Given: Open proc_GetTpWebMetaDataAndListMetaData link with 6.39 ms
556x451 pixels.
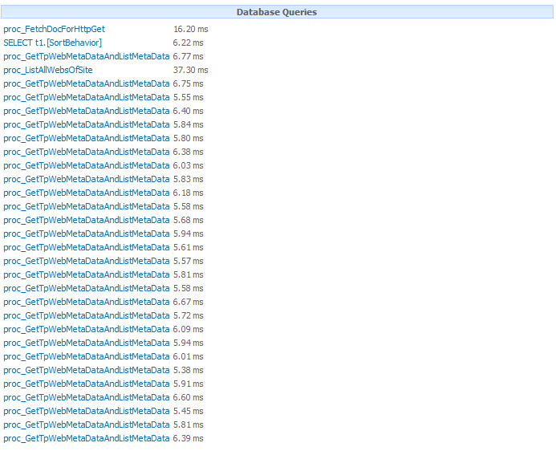Looking at the screenshot, I should (87, 439).
